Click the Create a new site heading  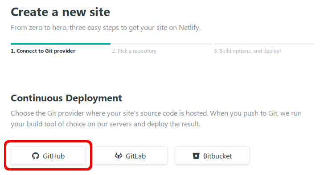tap(60, 12)
